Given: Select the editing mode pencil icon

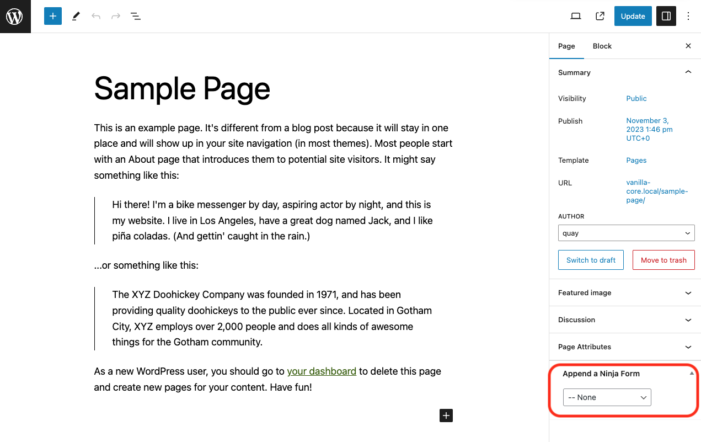Looking at the screenshot, I should point(76,16).
